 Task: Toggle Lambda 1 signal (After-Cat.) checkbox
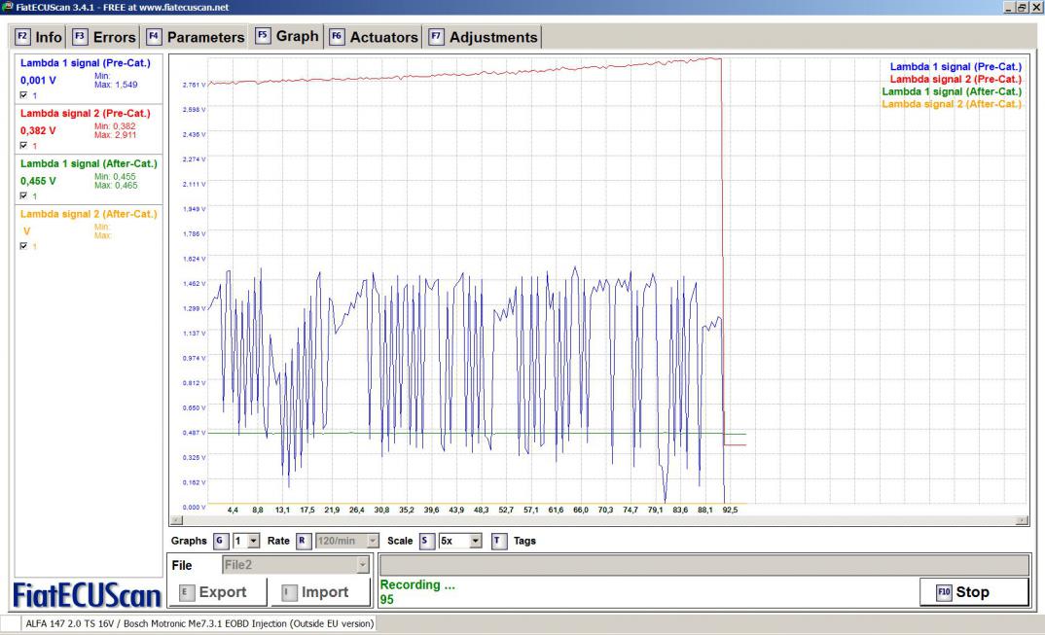(24, 195)
